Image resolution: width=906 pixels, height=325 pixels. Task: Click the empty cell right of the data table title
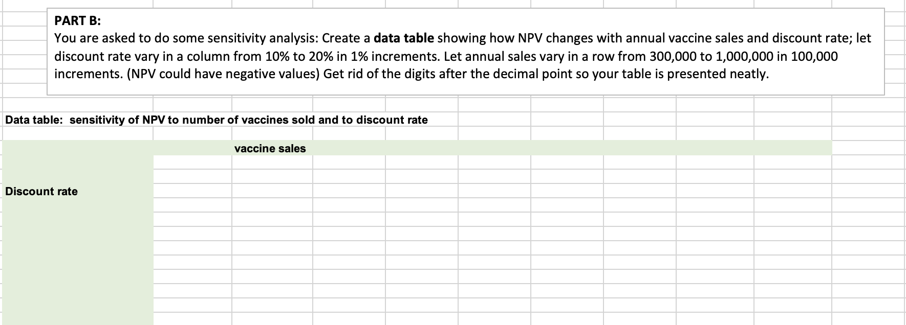494,120
